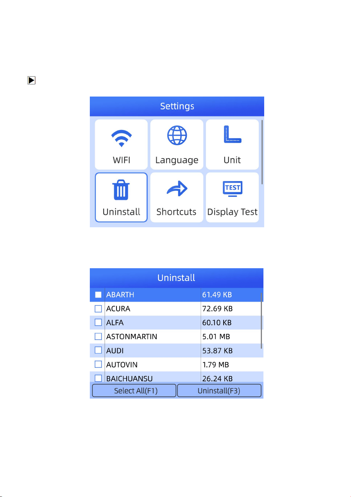This screenshot has width=351, height=497.
Task: Tick the AUTOVIN checkbox
Action: tap(98, 364)
